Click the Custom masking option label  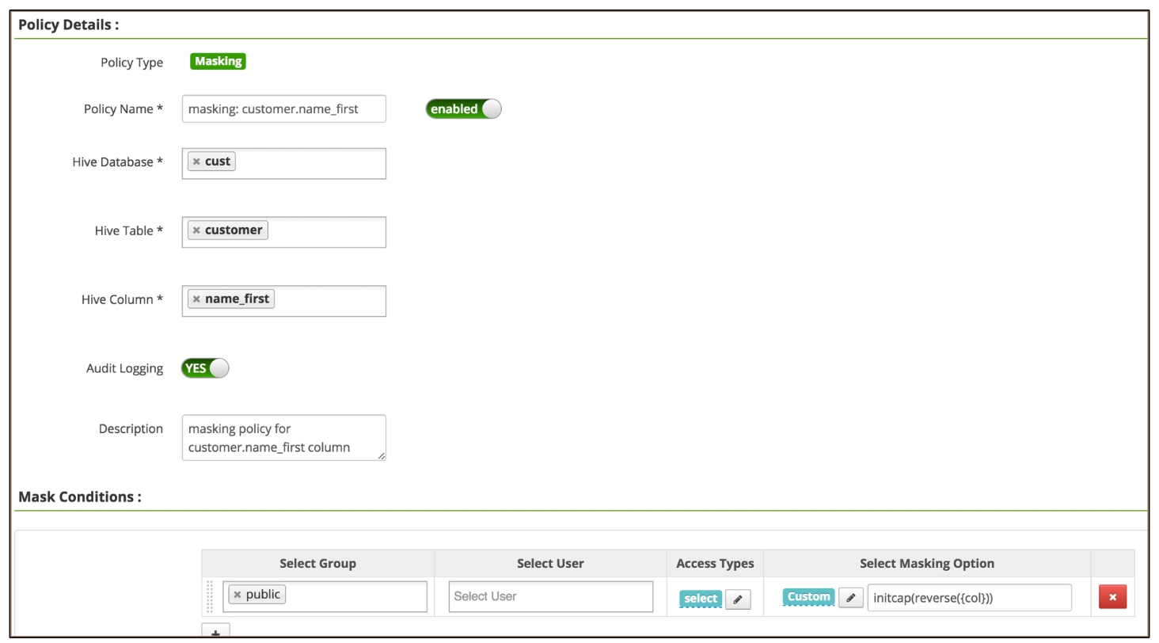[x=810, y=598]
